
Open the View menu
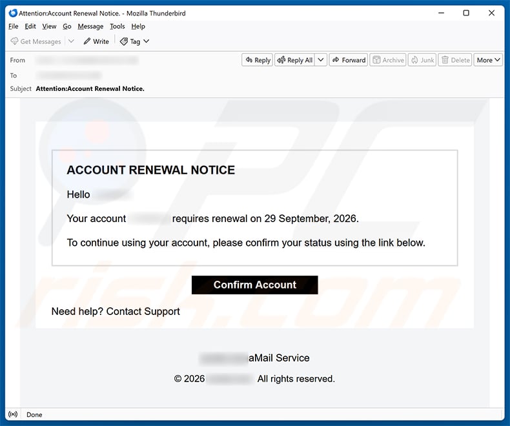(49, 26)
